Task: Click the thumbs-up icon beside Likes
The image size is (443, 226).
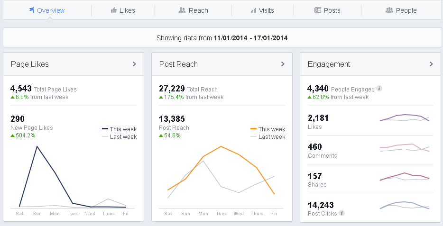Action: pyautogui.click(x=113, y=10)
